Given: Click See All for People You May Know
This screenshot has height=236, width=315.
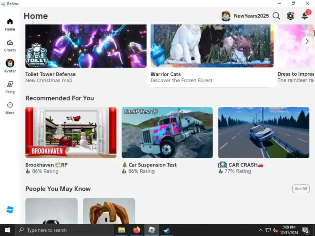Looking at the screenshot, I should coord(301,189).
